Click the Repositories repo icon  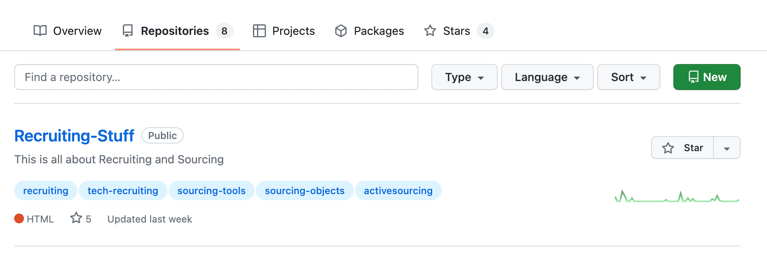click(x=128, y=31)
